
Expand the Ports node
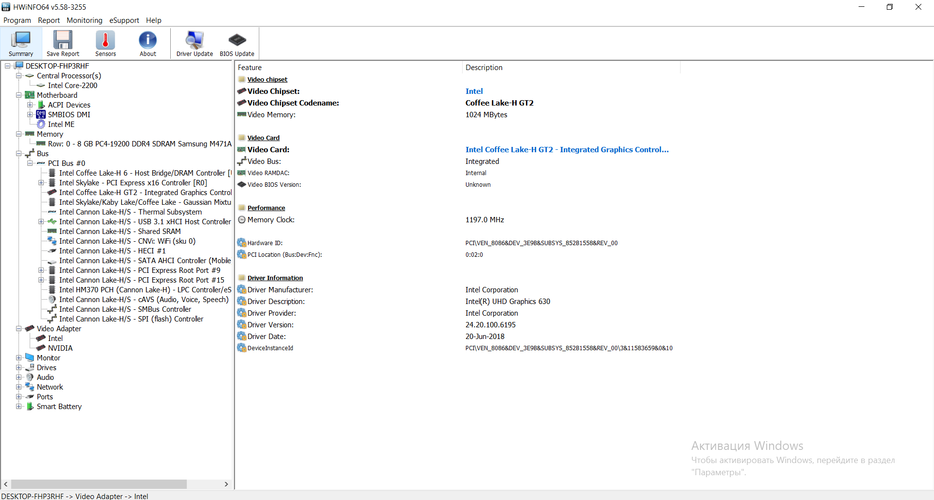(18, 396)
